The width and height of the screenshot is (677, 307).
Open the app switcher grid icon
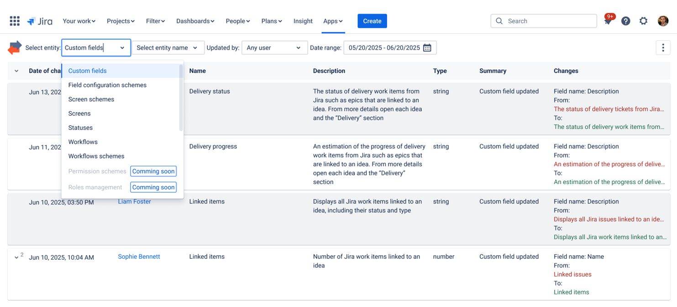tap(14, 20)
